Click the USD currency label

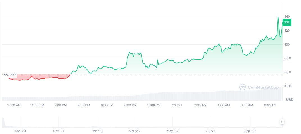click(x=289, y=100)
